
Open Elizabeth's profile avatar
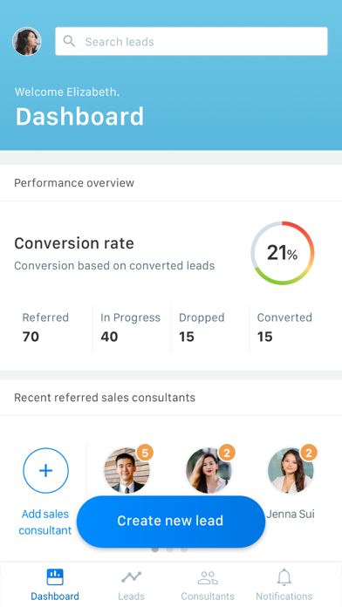[x=27, y=41]
